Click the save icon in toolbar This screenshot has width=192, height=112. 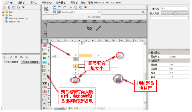tap(55, 7)
